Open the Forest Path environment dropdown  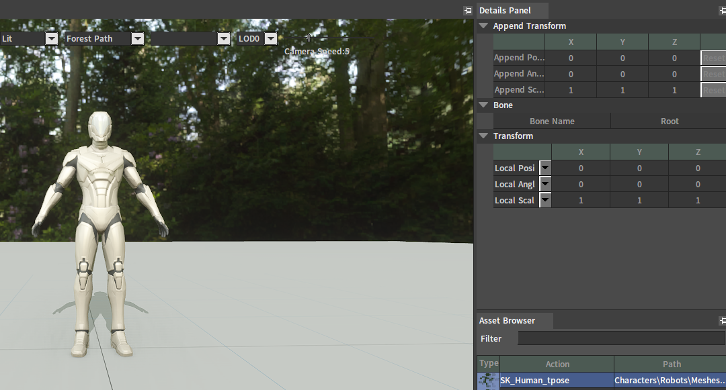(x=137, y=39)
